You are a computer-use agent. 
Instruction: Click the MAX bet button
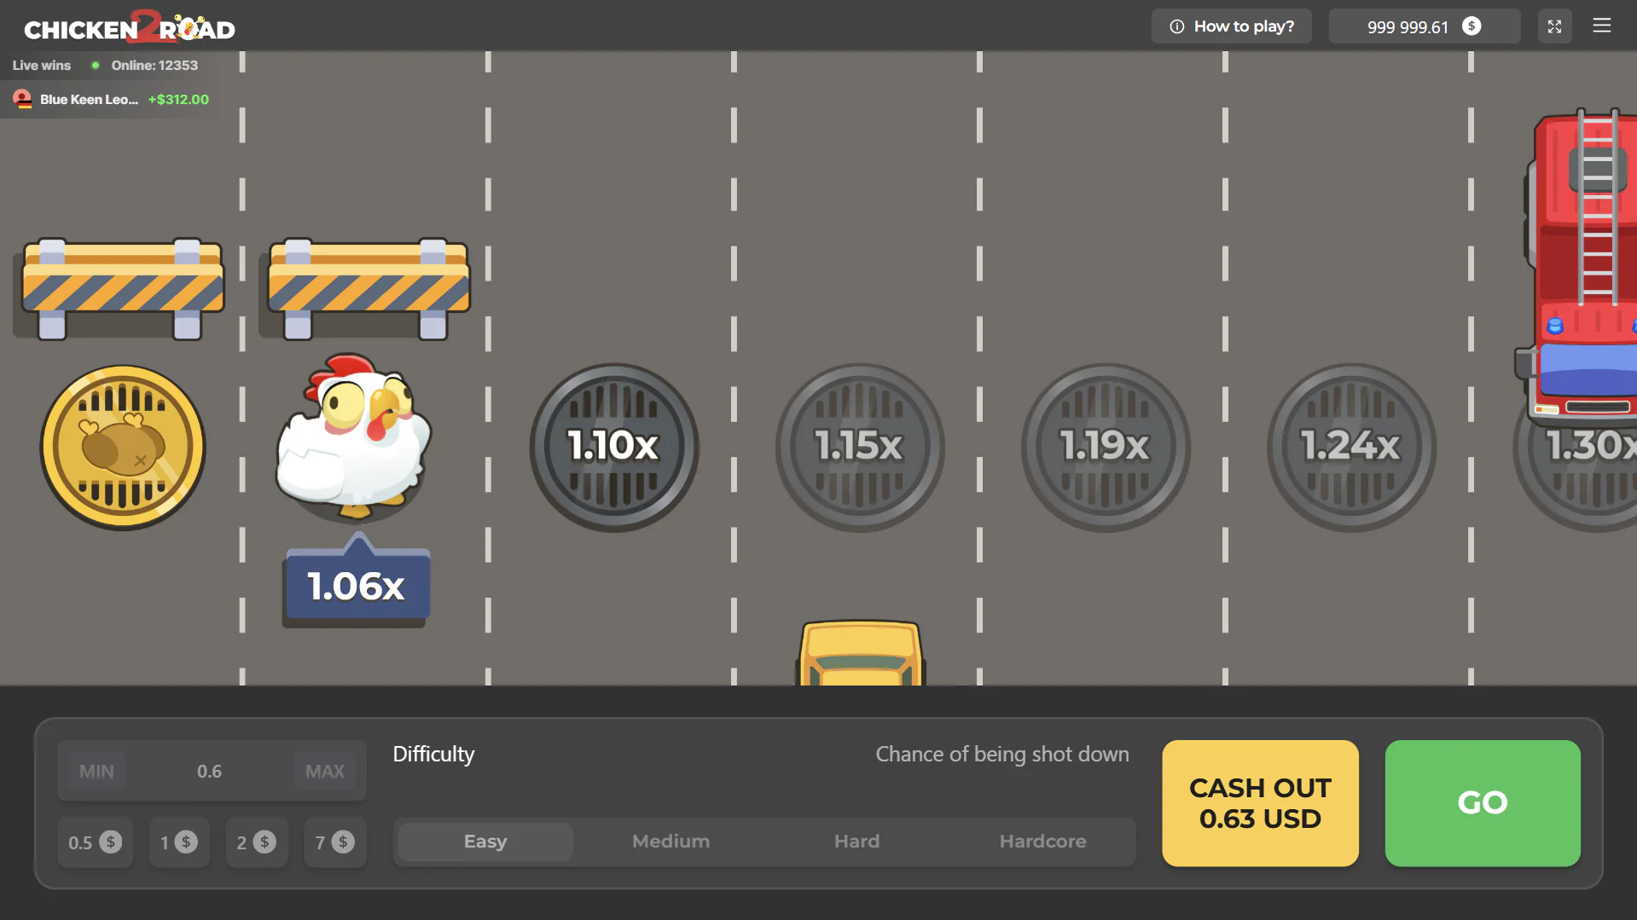[324, 771]
